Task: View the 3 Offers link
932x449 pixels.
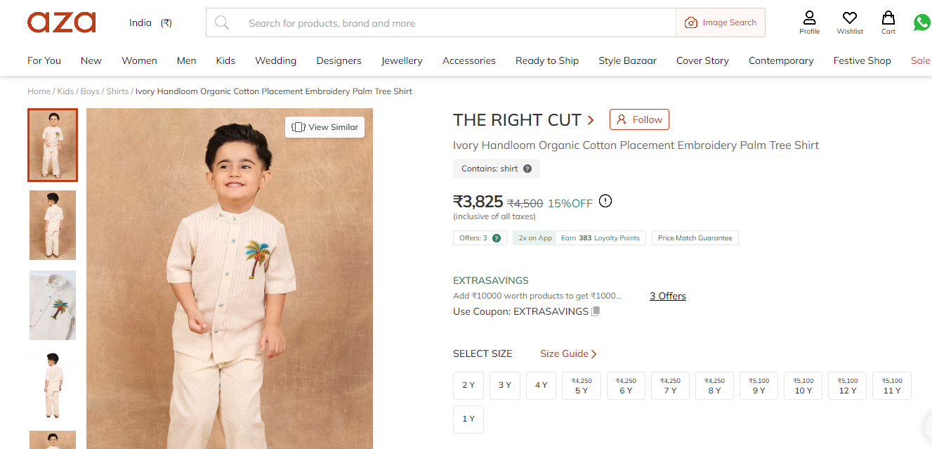Action: click(x=667, y=296)
